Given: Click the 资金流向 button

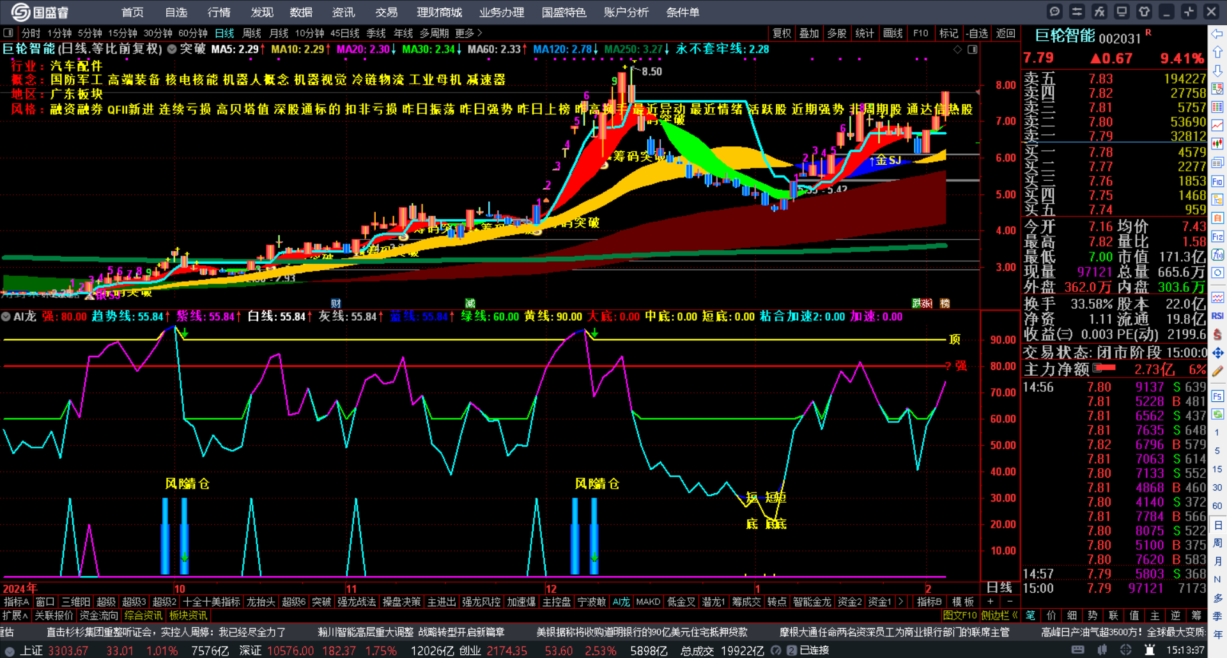Looking at the screenshot, I should [99, 616].
